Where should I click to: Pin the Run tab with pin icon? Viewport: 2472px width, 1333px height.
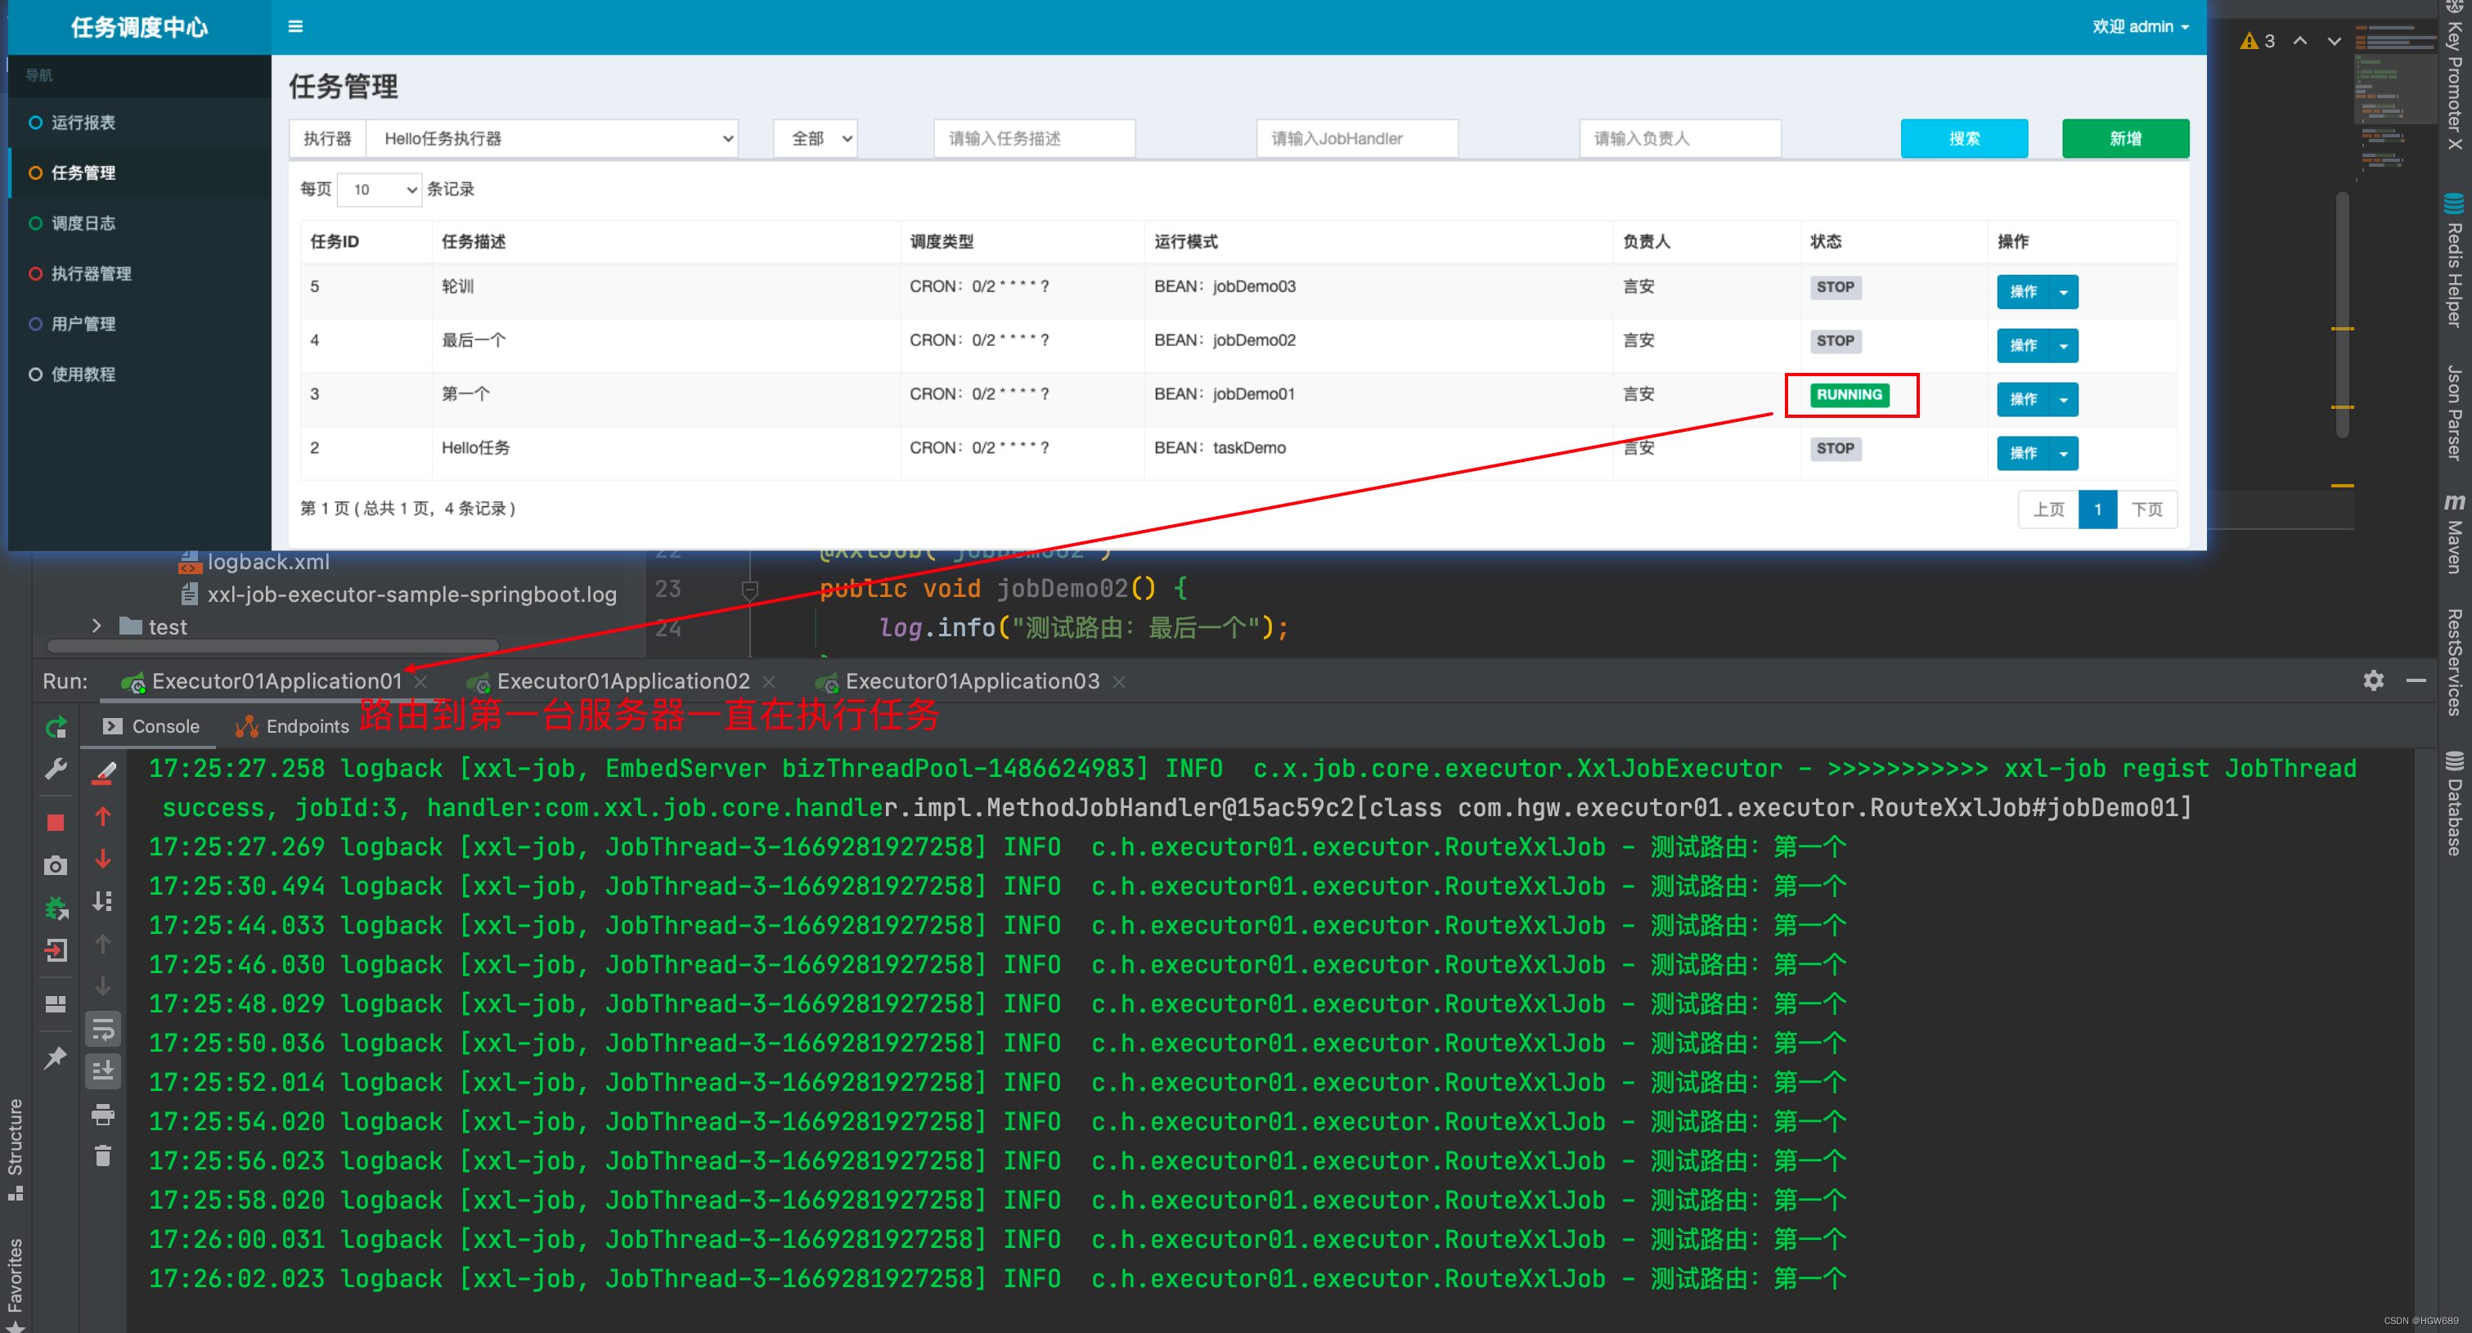pos(56,1057)
